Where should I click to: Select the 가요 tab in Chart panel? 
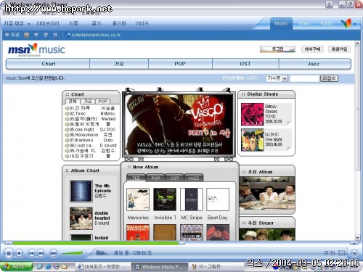click(88, 101)
